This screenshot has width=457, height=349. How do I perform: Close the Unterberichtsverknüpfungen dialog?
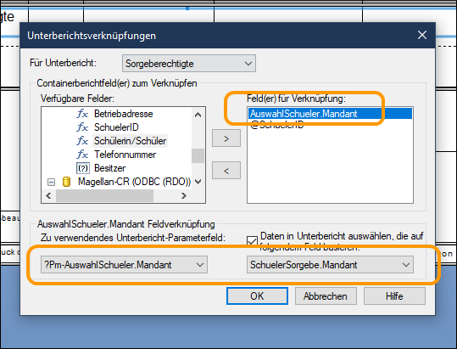(422, 35)
